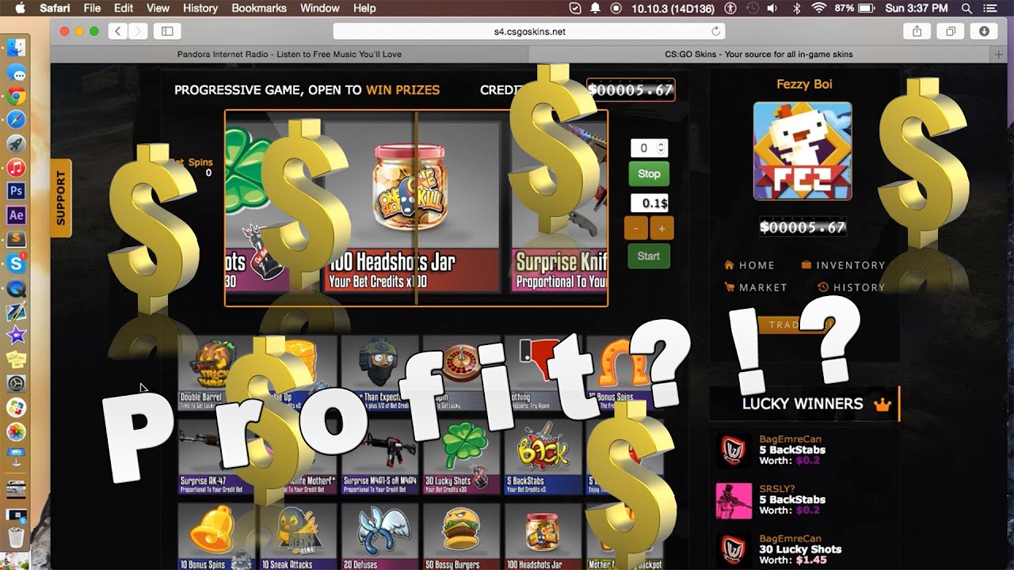Select the Surprise M4A1-S prize tile

tap(380, 457)
